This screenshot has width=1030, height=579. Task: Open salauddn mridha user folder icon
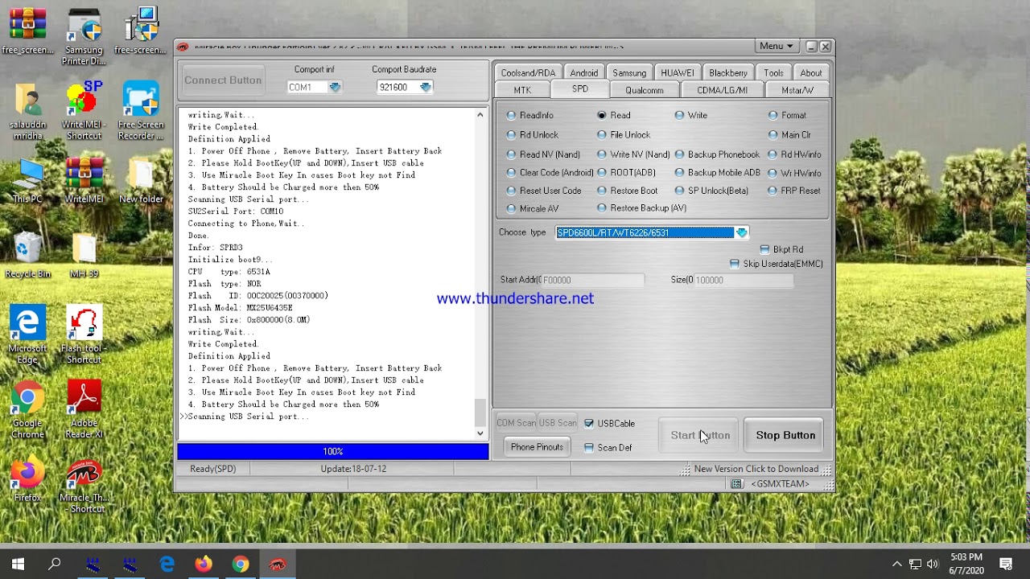[27, 111]
